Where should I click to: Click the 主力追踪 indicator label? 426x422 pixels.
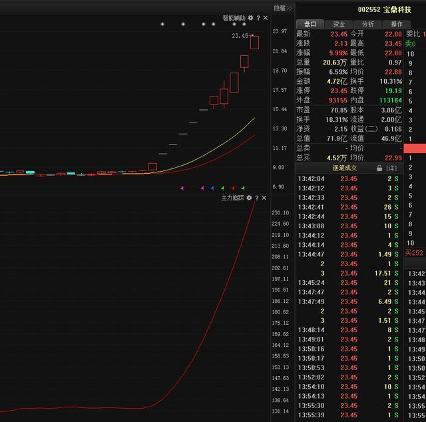(x=233, y=198)
